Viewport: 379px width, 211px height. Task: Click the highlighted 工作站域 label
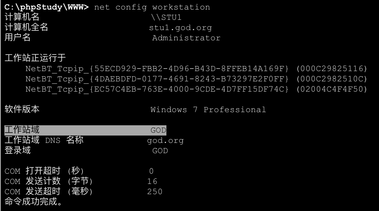pos(22,130)
